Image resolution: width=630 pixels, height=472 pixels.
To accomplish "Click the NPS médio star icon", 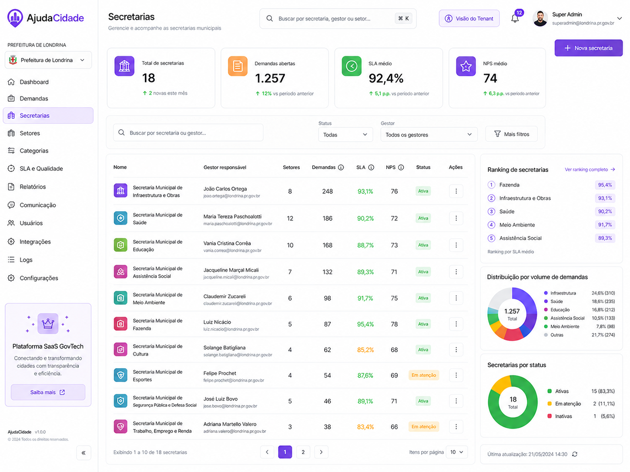I will (x=466, y=66).
